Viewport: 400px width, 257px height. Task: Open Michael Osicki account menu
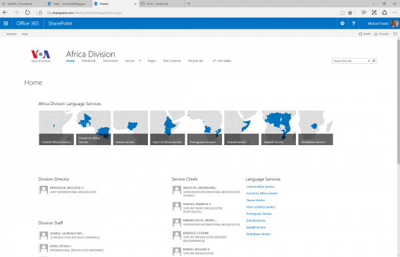383,23
